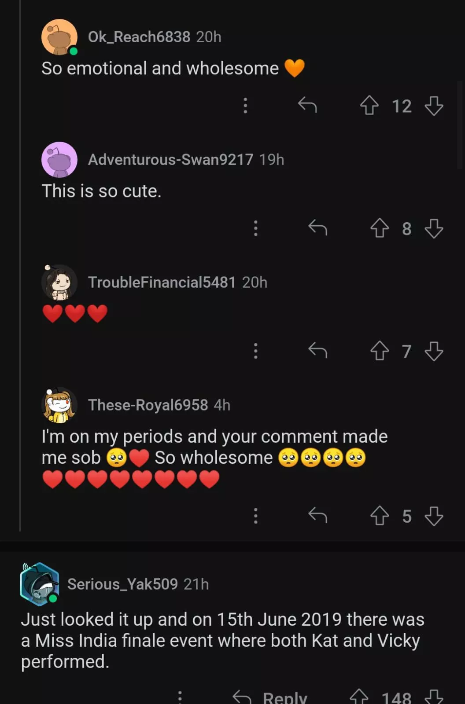
Task: Reply to These-Royal6958's comment
Action: coord(317,515)
